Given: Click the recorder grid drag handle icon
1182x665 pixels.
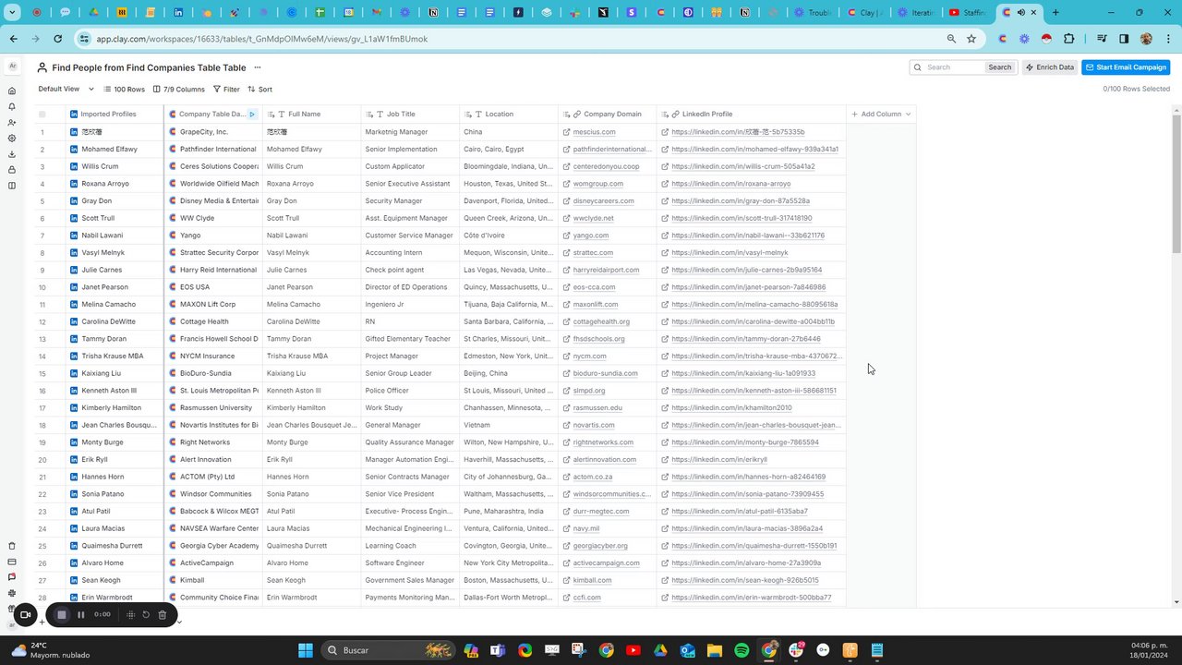Looking at the screenshot, I should [x=130, y=614].
